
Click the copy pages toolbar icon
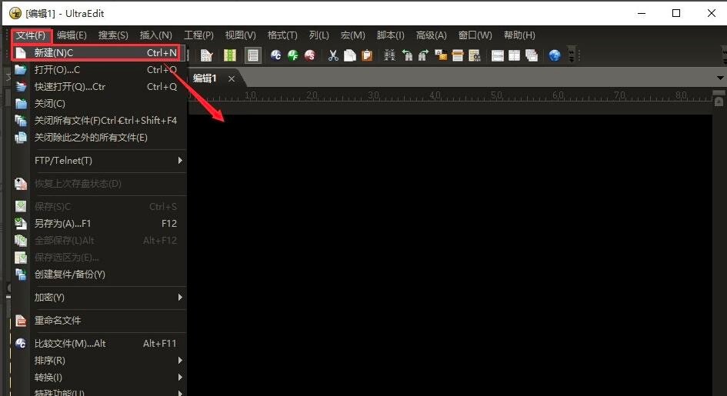(x=350, y=55)
